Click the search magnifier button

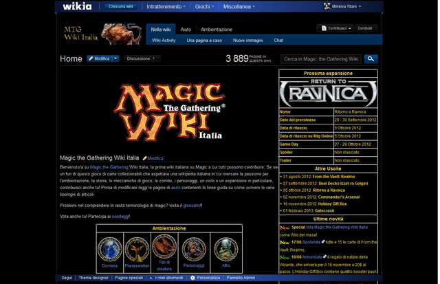(x=371, y=59)
